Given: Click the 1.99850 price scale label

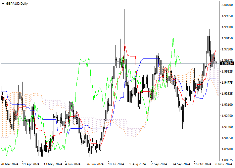Looking at the screenshot, I should coord(227,16).
